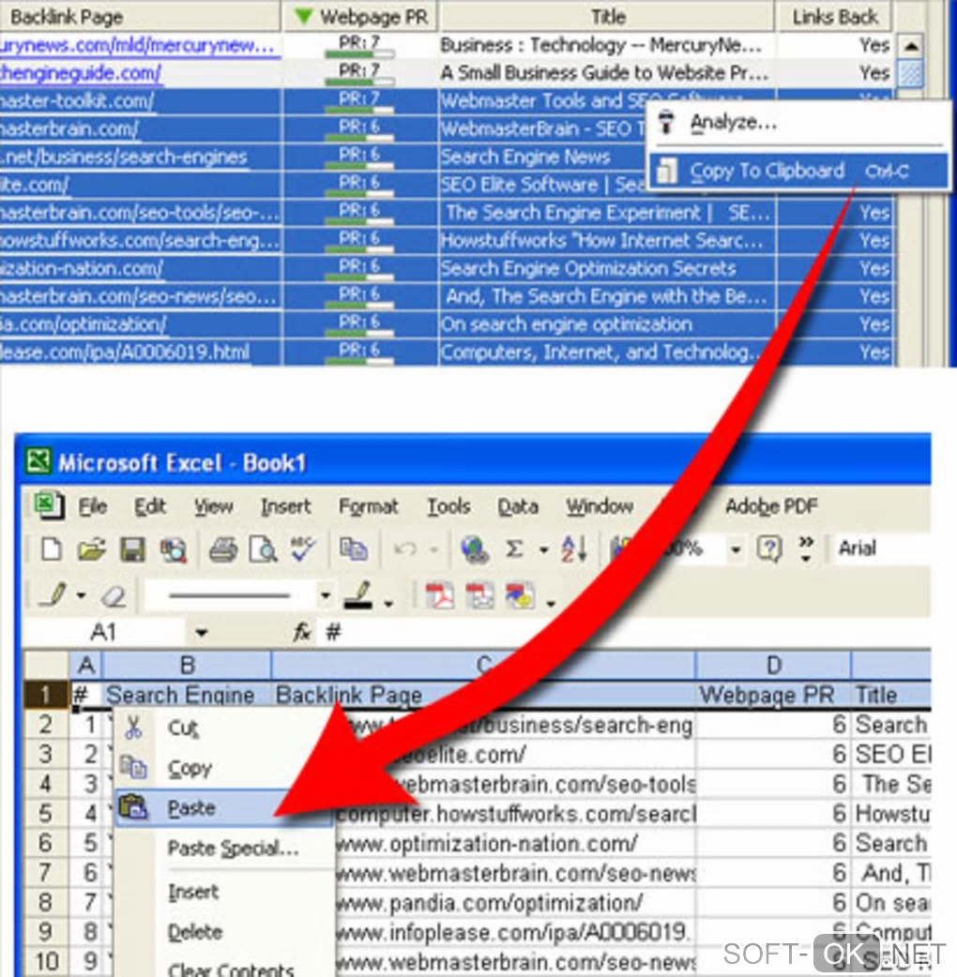The width and height of the screenshot is (957, 977).
Task: Run the spelling check icon
Action: pyautogui.click(x=303, y=549)
